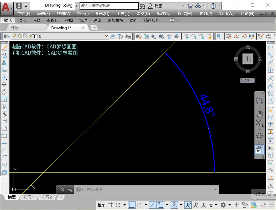Expand the layer 0 dropdown list
The width and height of the screenshot is (276, 210).
tap(106, 36)
